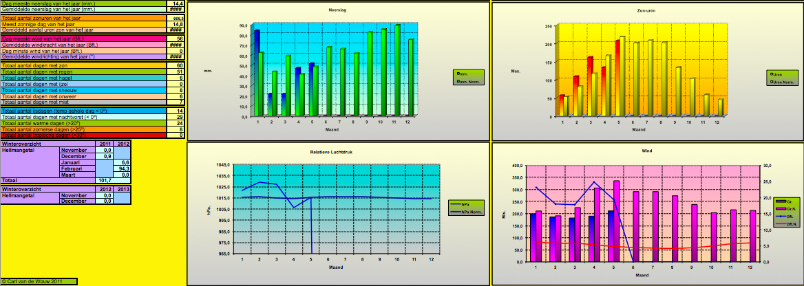Screen dimensions: 804x286
Task: Click the Februari value 94,3
Action: point(122,168)
